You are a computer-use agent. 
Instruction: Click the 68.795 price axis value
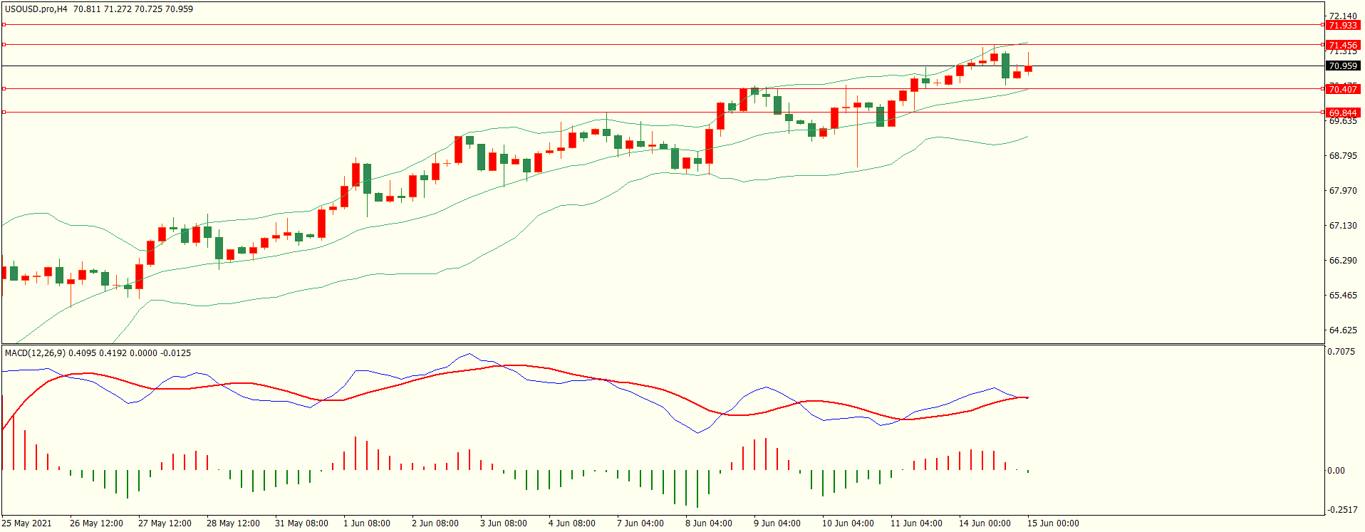pyautogui.click(x=1343, y=155)
